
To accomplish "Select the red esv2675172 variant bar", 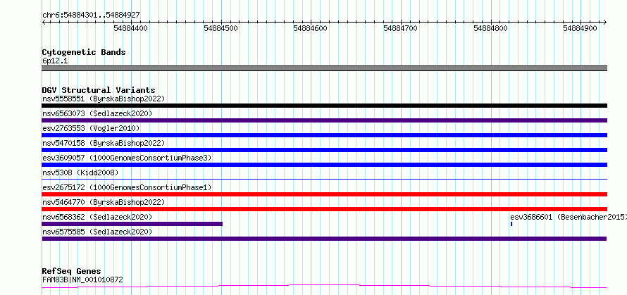I will (x=324, y=194).
